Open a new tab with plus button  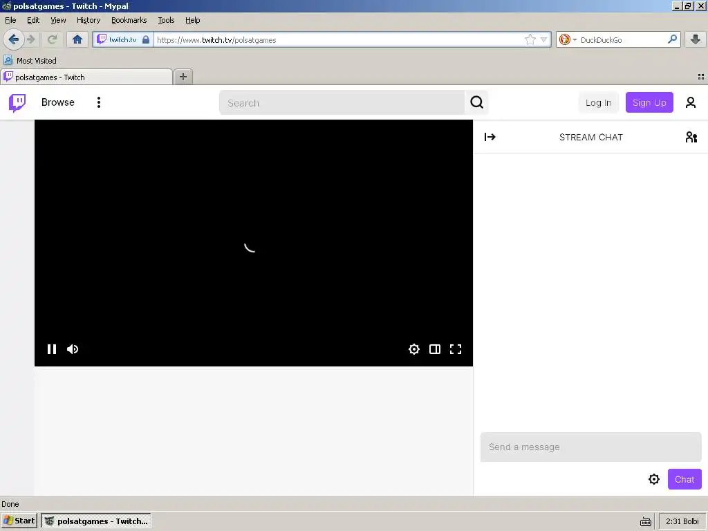point(183,77)
